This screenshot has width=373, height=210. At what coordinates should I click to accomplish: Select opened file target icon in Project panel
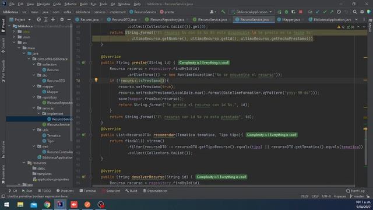click(38, 19)
